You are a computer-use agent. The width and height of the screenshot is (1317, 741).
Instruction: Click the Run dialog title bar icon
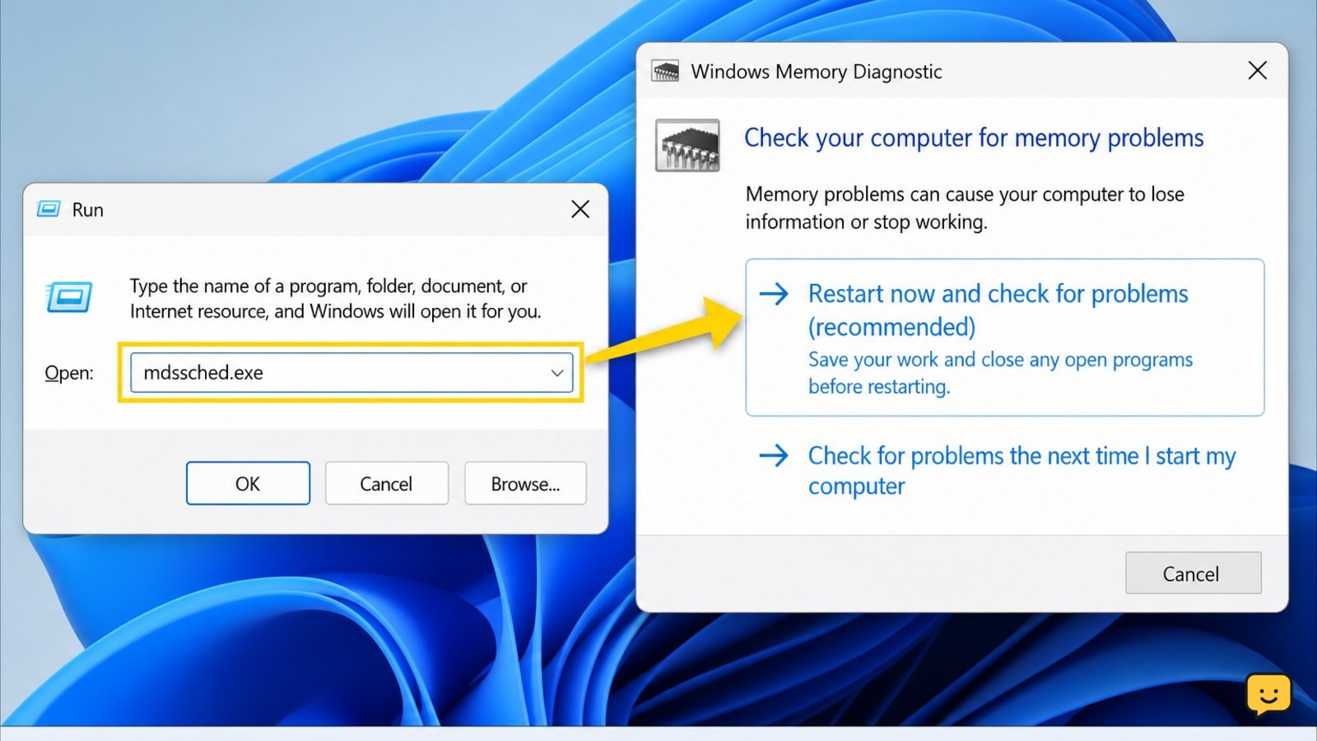pyautogui.click(x=49, y=209)
